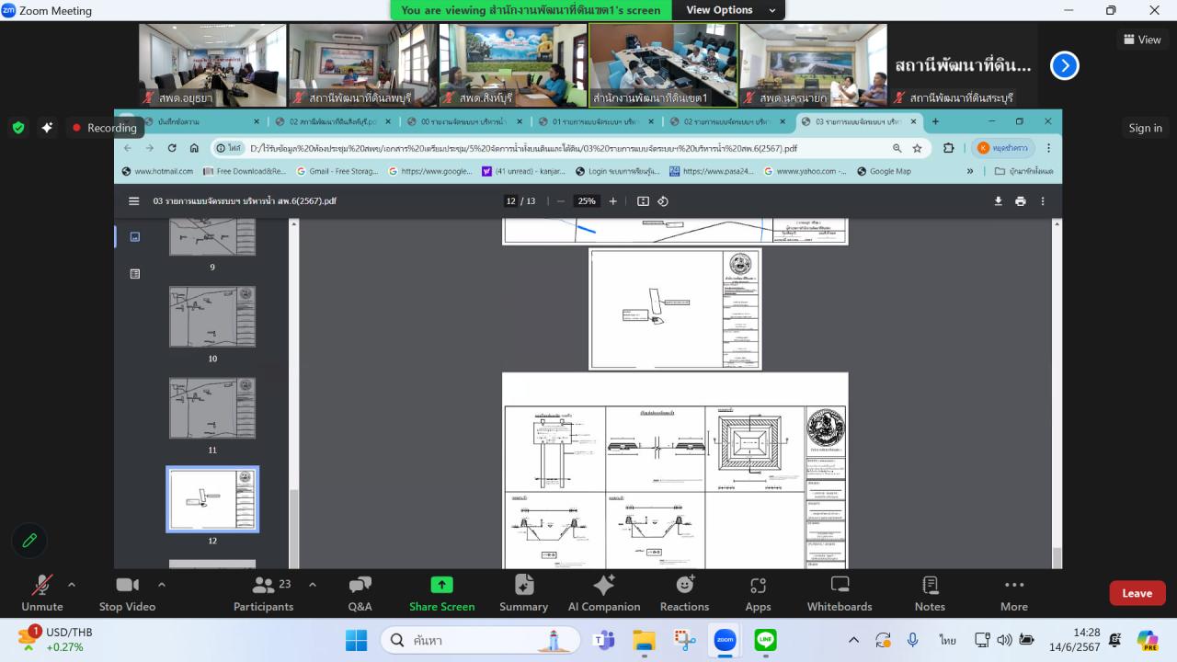This screenshot has height=662, width=1177.
Task: Stop Video camera toggle
Action: pos(127,593)
